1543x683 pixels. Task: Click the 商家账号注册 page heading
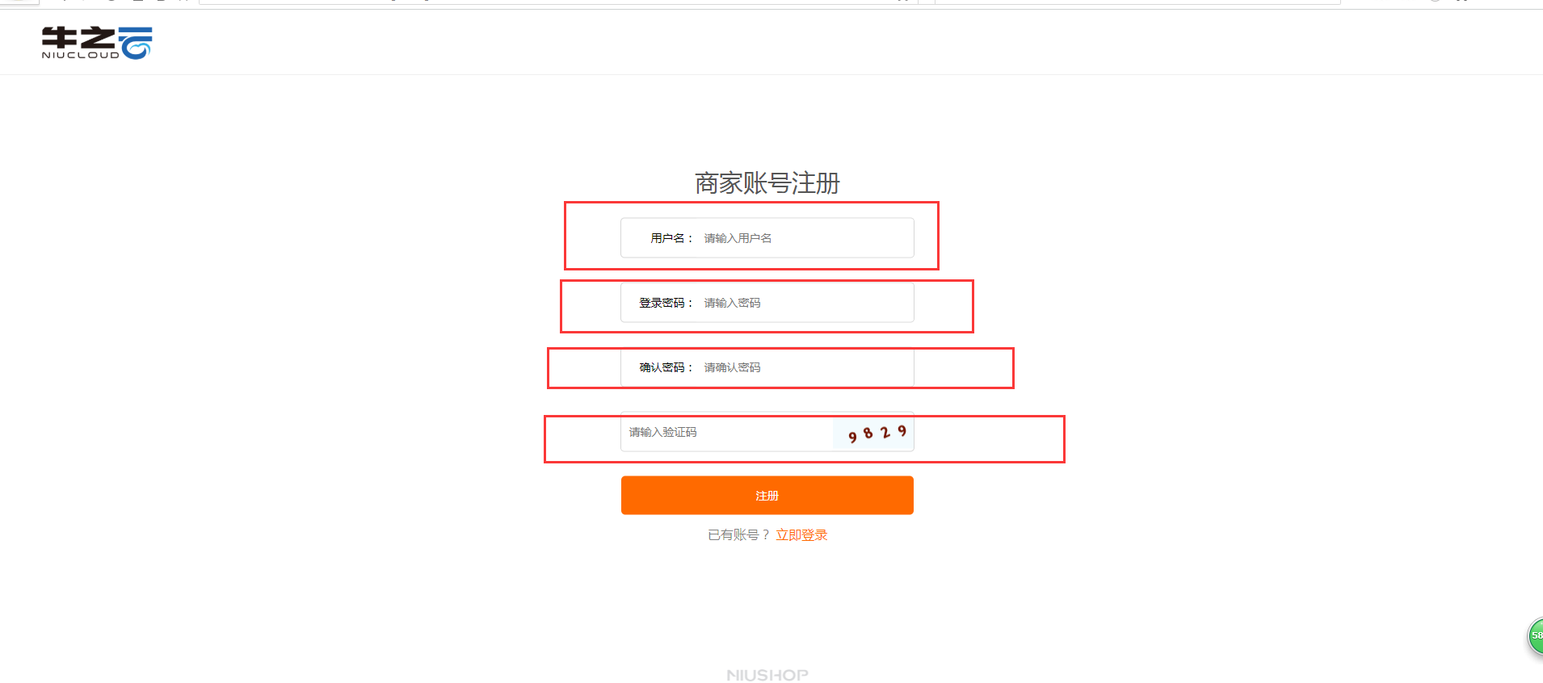tap(767, 183)
